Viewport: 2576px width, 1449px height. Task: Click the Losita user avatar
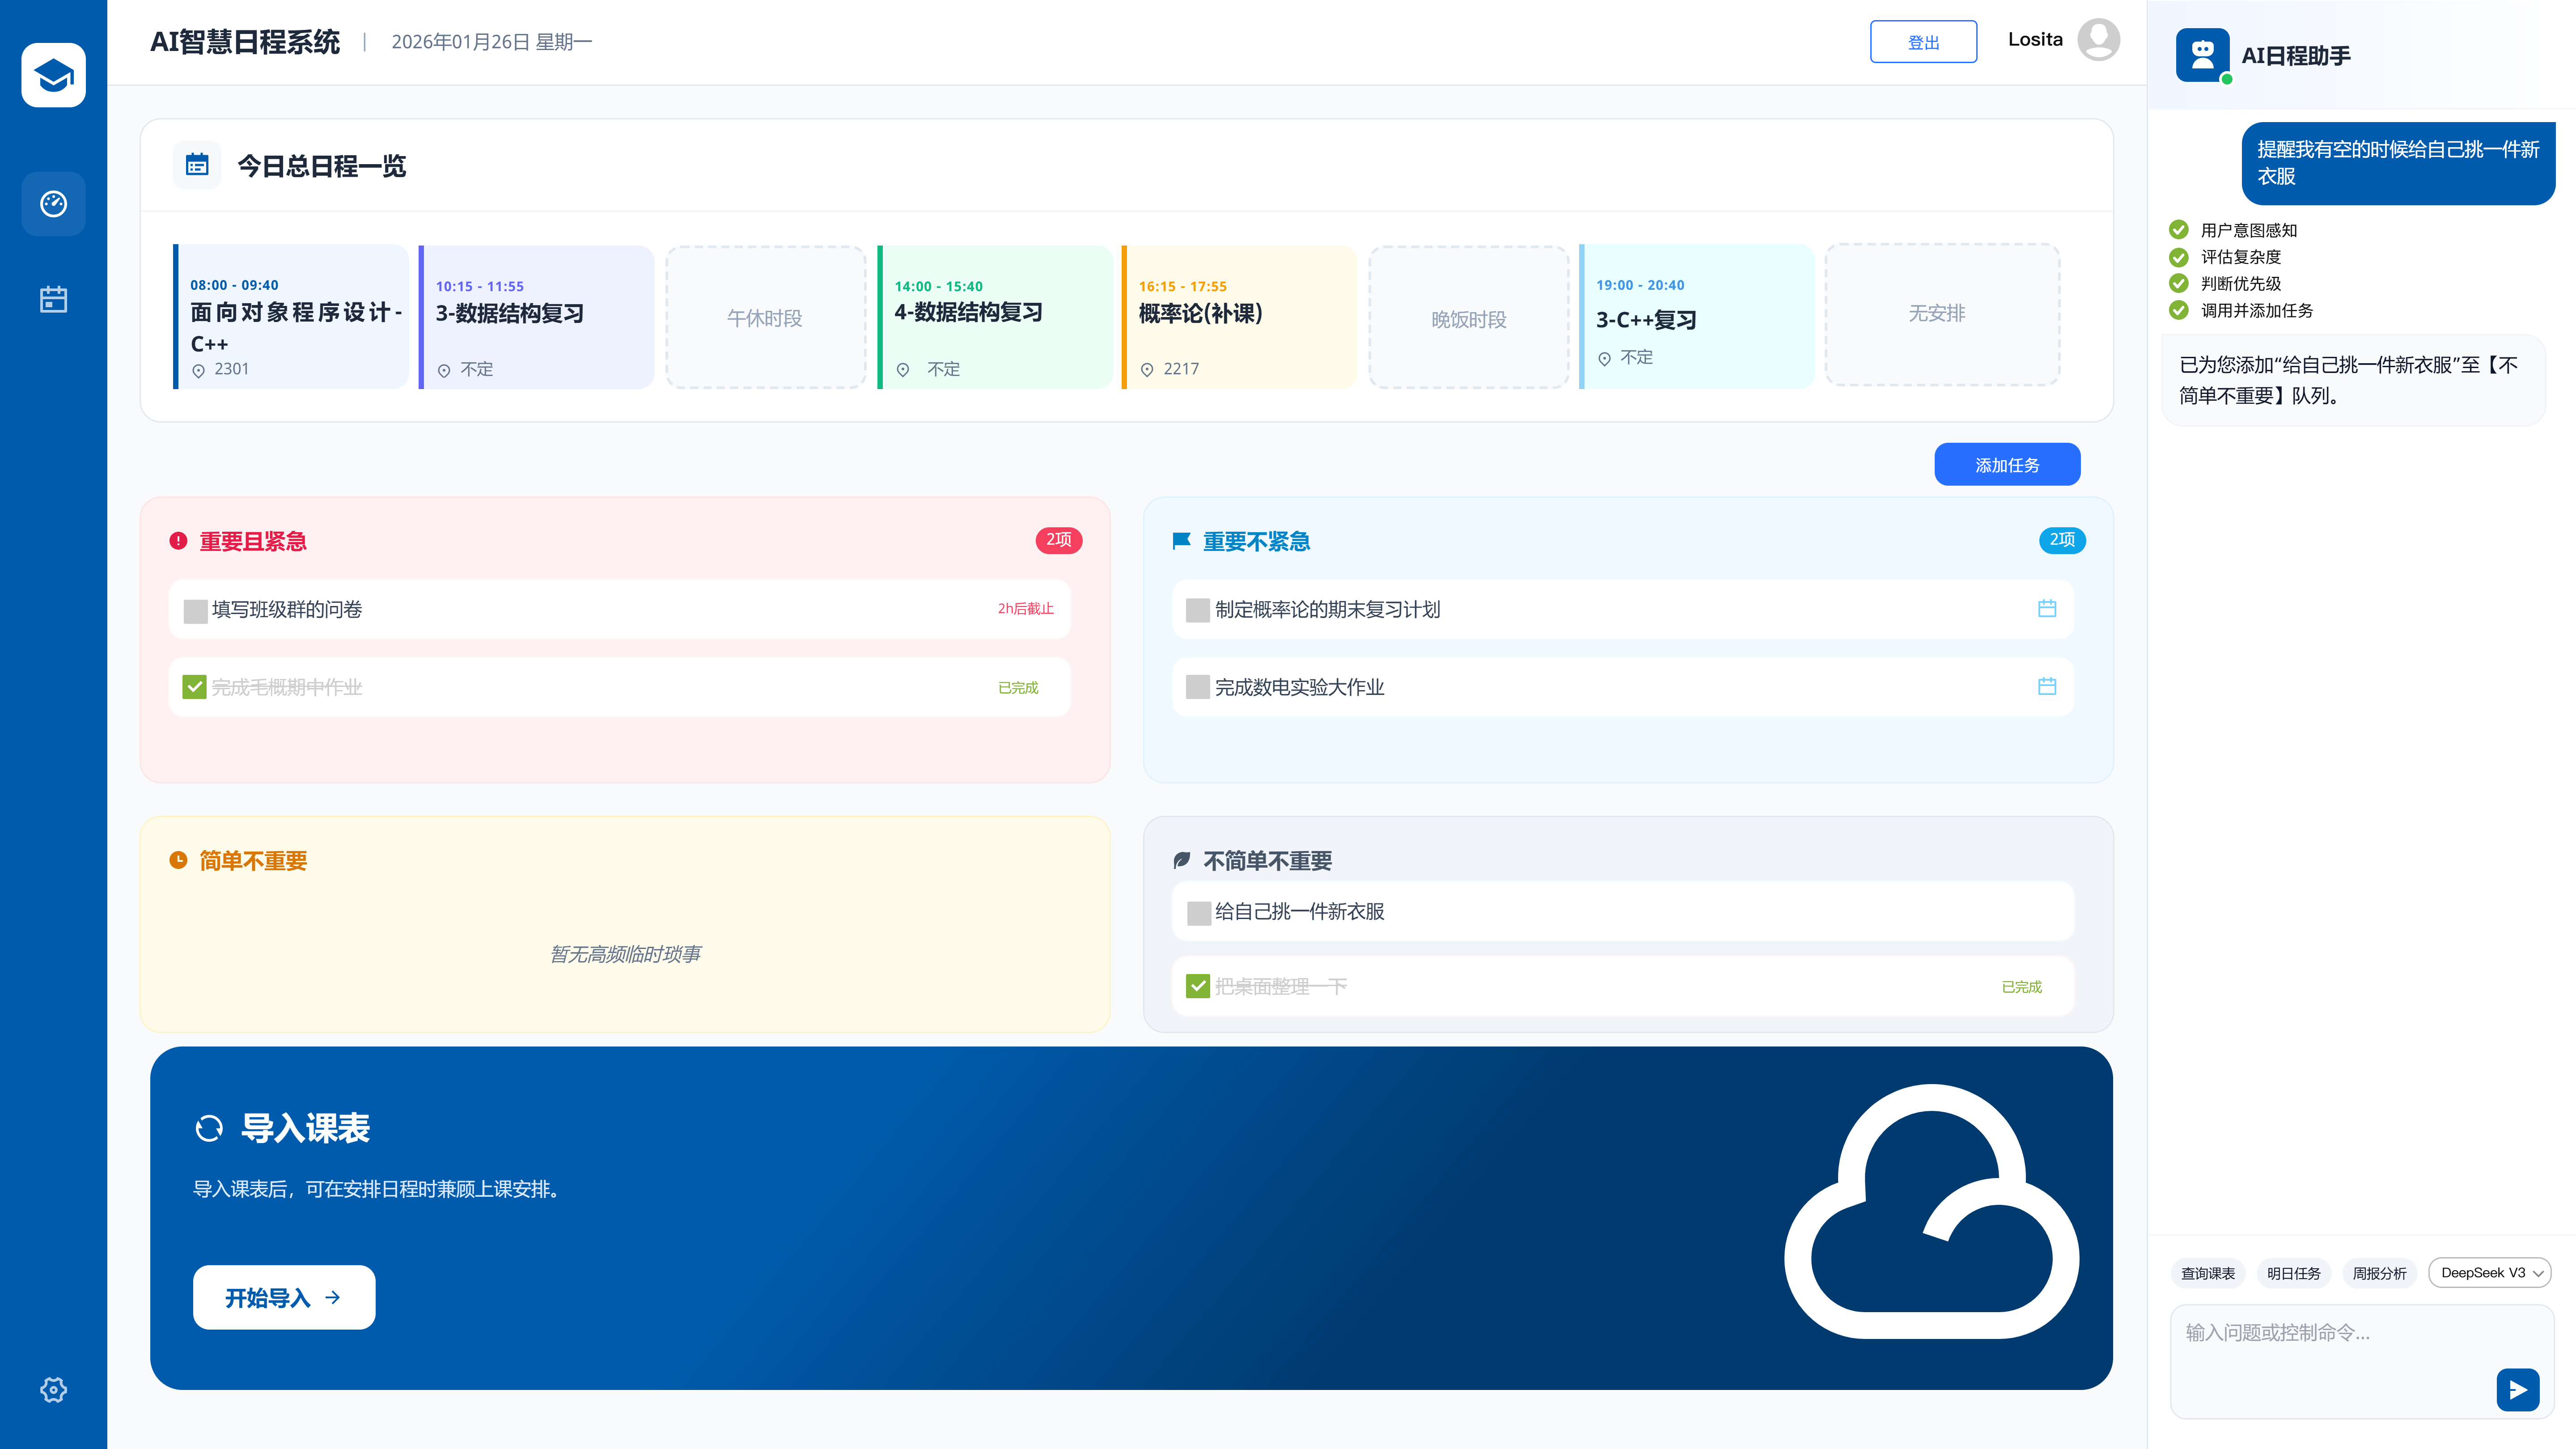2098,40
